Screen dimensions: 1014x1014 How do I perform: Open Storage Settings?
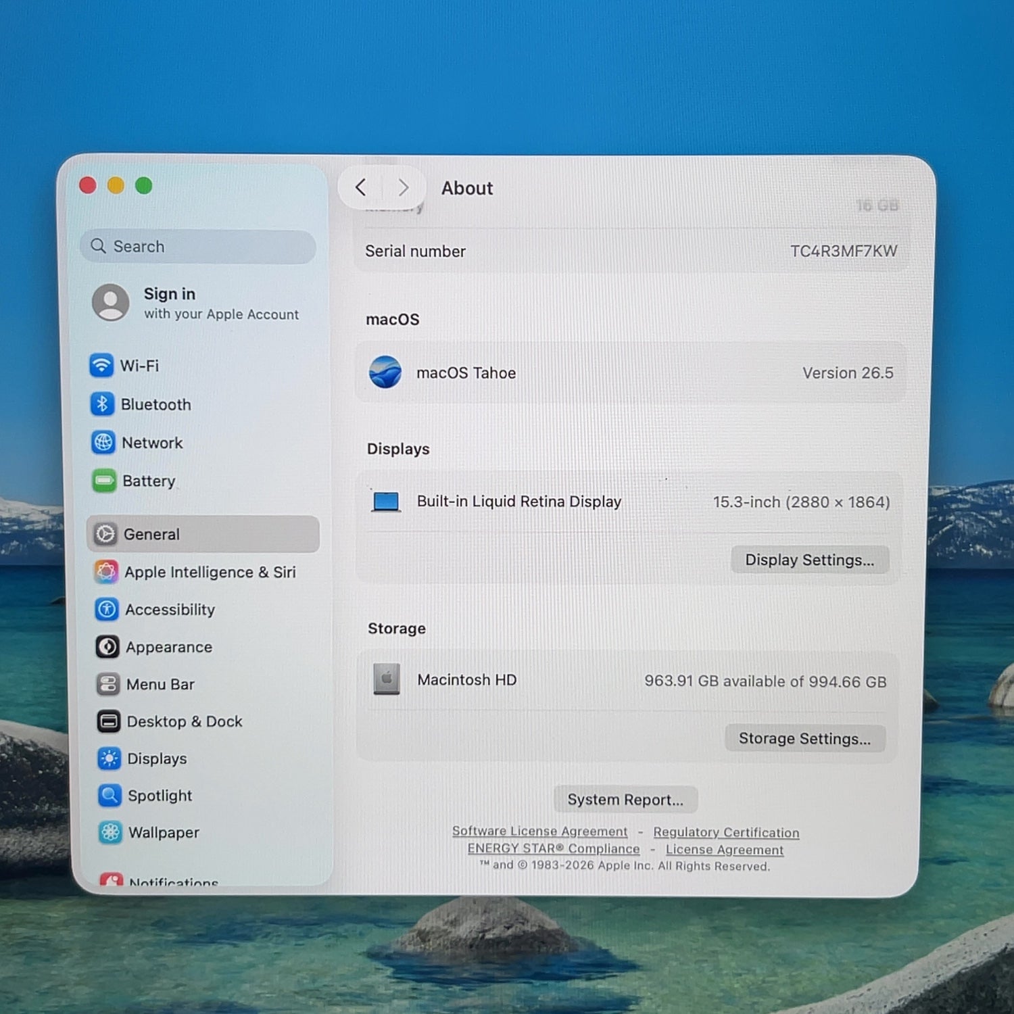coord(804,738)
